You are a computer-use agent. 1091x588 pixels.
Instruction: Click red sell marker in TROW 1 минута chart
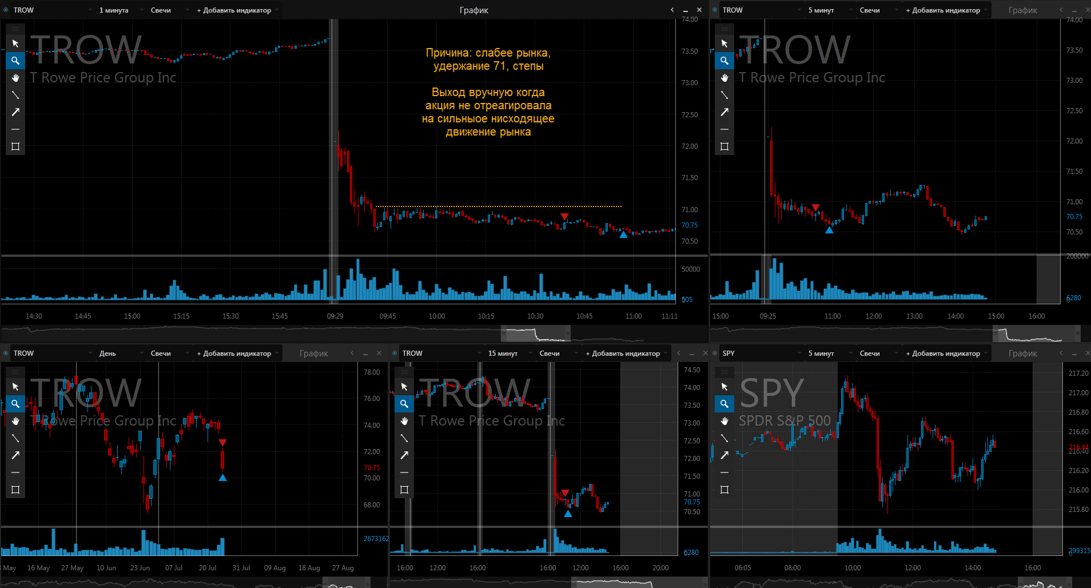pyautogui.click(x=564, y=217)
